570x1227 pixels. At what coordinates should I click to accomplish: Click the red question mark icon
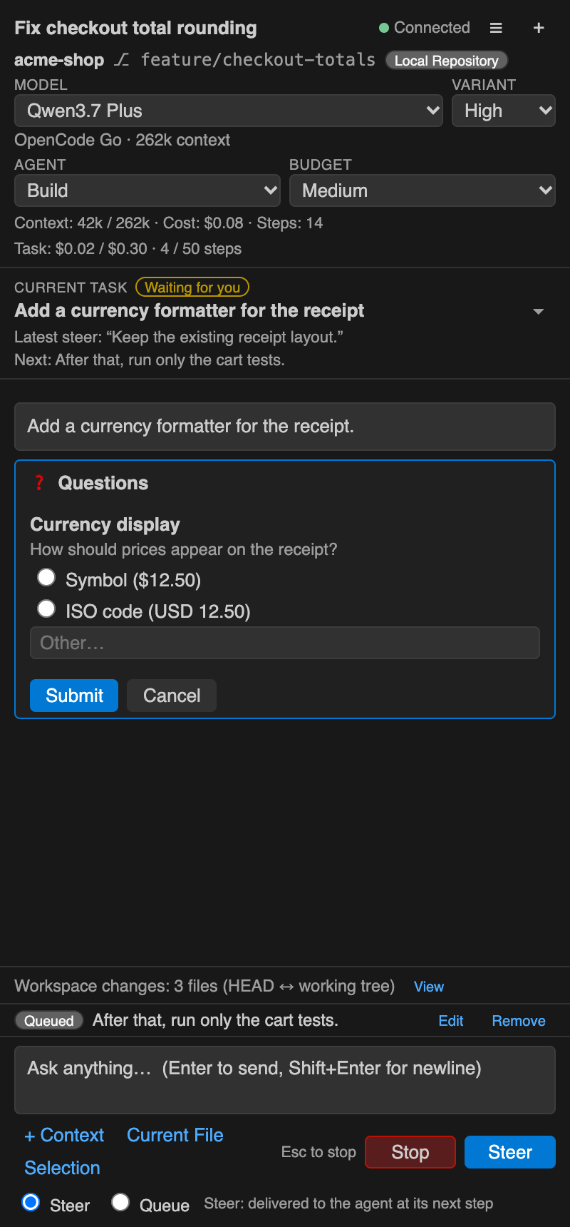click(x=39, y=483)
